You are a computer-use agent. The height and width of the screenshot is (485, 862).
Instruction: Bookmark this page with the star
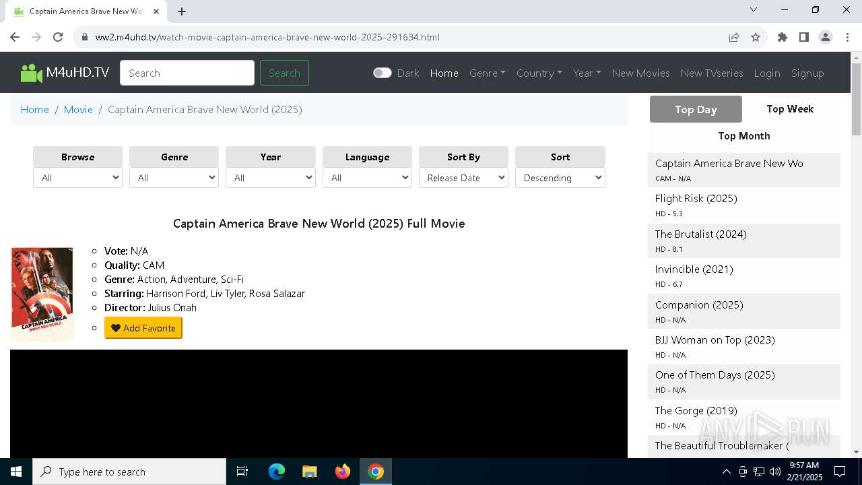[x=756, y=37]
